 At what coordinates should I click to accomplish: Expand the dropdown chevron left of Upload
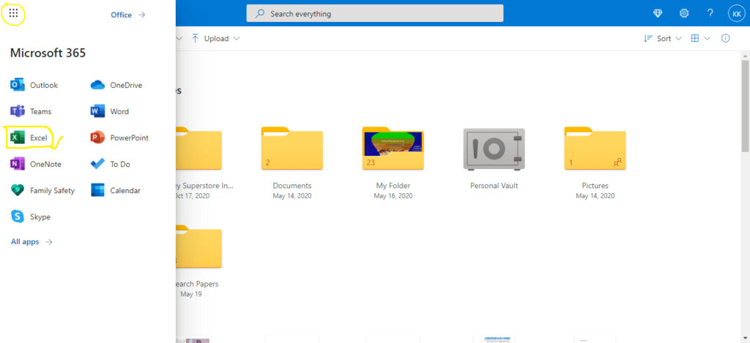tap(179, 38)
